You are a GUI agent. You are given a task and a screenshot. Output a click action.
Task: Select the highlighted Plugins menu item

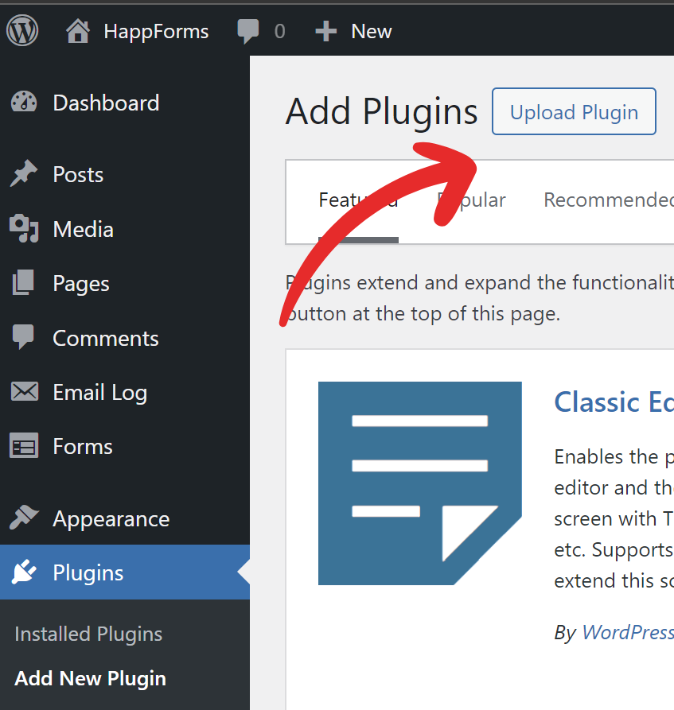[125, 572]
